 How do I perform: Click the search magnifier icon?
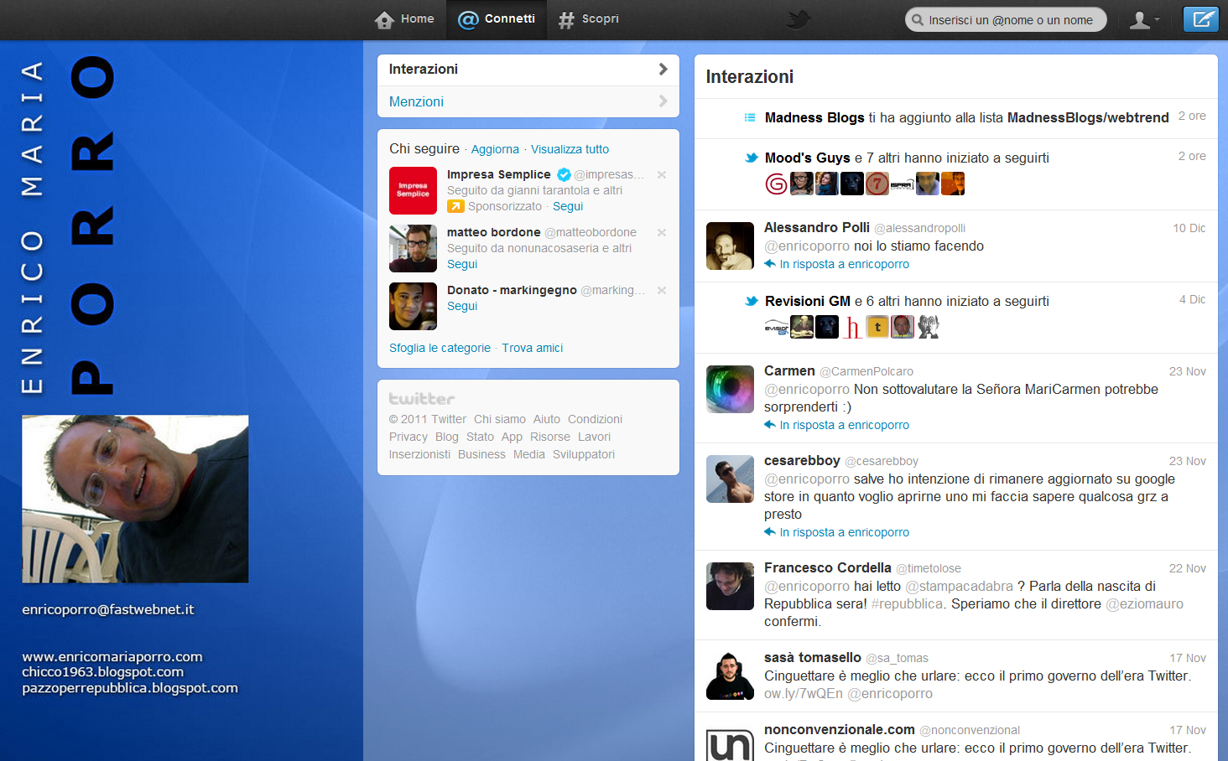click(x=918, y=19)
